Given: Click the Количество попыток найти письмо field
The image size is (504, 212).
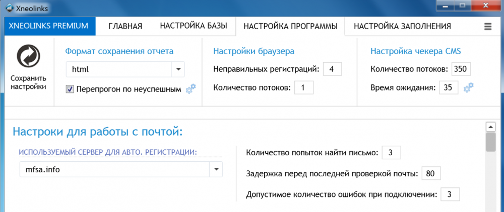Looking at the screenshot, I should (392, 152).
